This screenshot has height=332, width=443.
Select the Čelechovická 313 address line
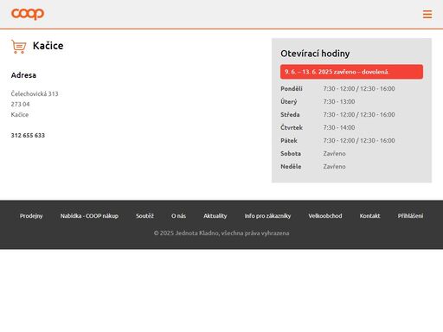35,93
